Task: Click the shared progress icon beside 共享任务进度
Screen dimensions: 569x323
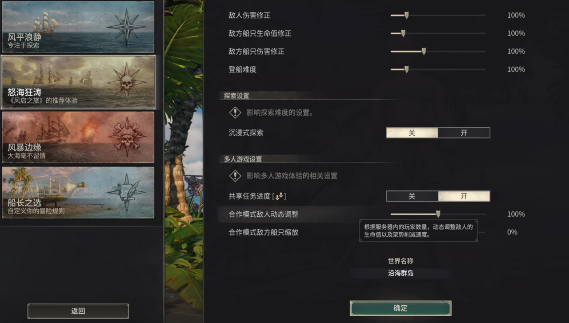Action: click(280, 196)
